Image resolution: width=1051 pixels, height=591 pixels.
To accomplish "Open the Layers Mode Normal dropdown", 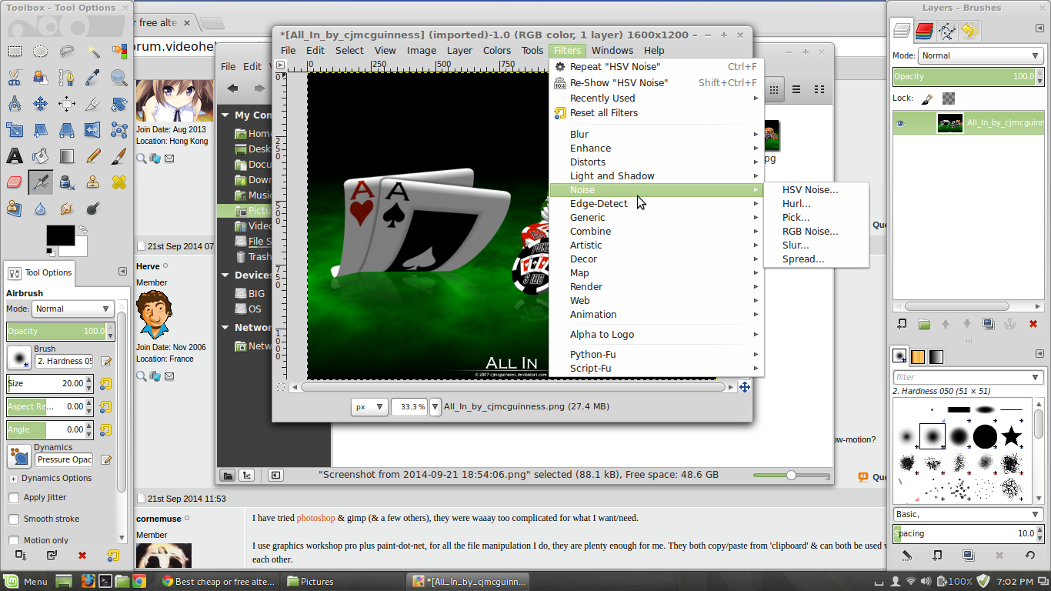I will (x=981, y=55).
